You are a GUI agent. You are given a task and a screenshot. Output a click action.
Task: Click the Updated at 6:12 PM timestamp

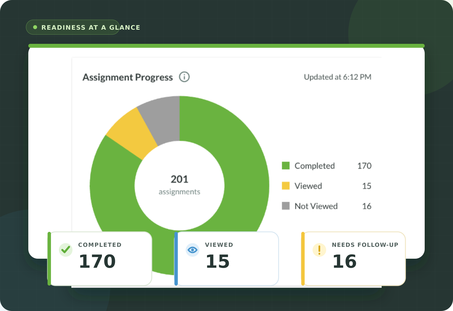337,77
